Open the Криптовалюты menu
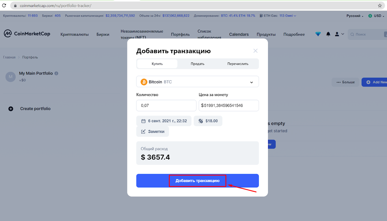This screenshot has height=221, width=387. [74, 34]
